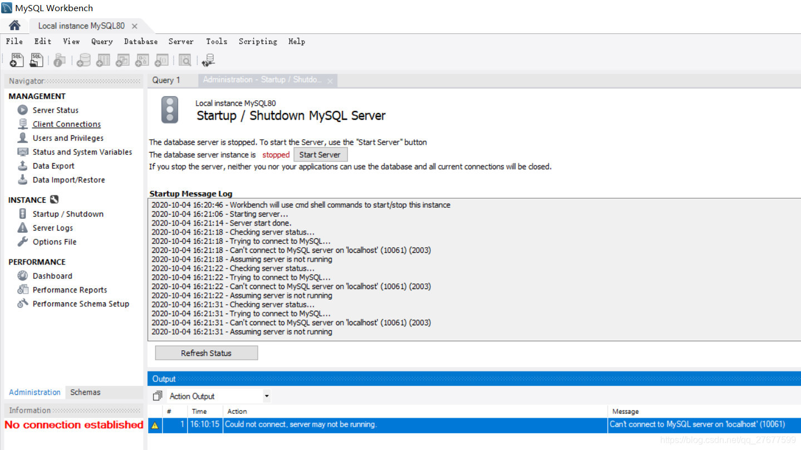This screenshot has width=801, height=450.
Task: Click the warning icon in output row
Action: tap(155, 425)
